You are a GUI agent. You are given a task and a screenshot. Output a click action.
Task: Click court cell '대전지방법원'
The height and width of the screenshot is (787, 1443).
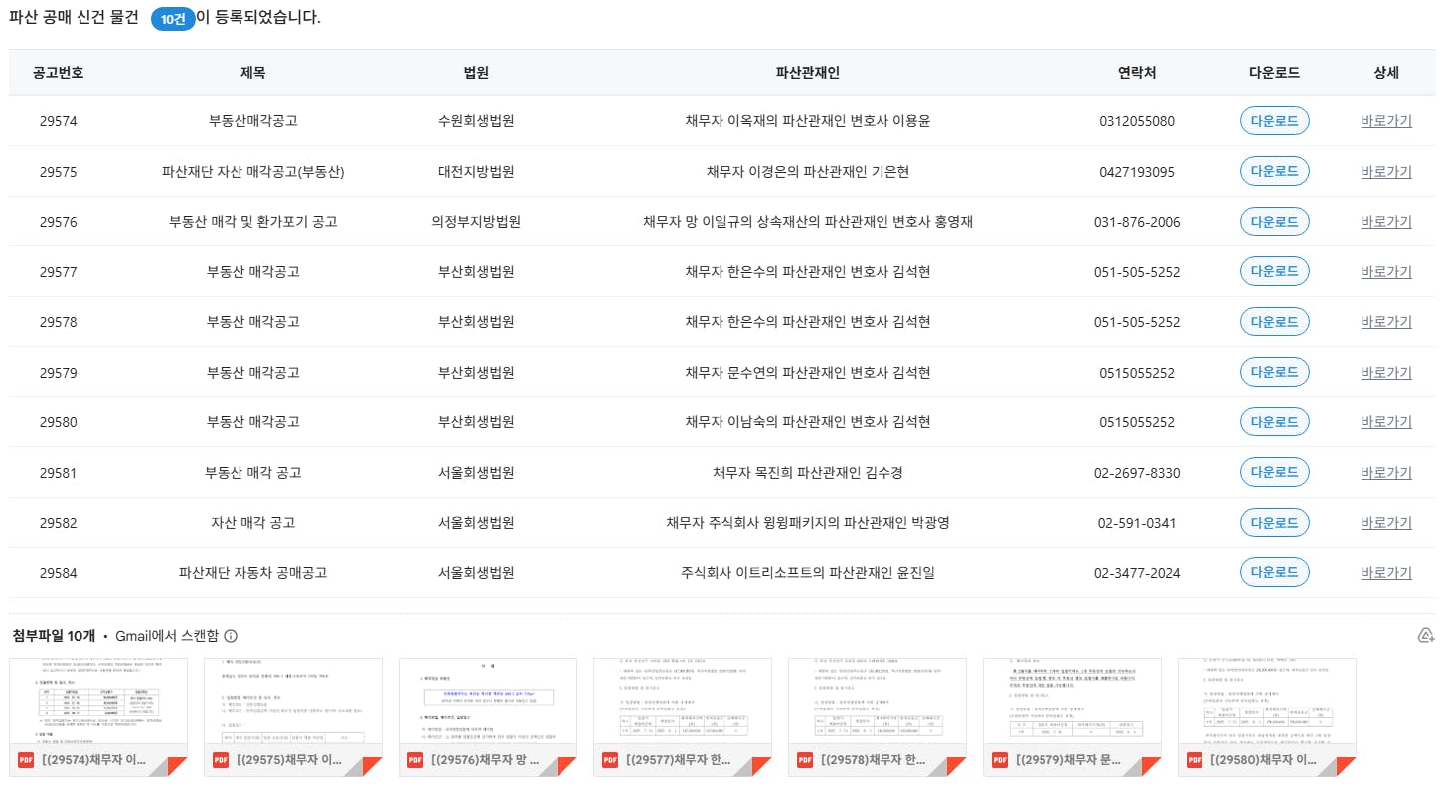pos(476,171)
